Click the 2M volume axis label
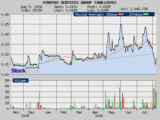 [7, 97]
